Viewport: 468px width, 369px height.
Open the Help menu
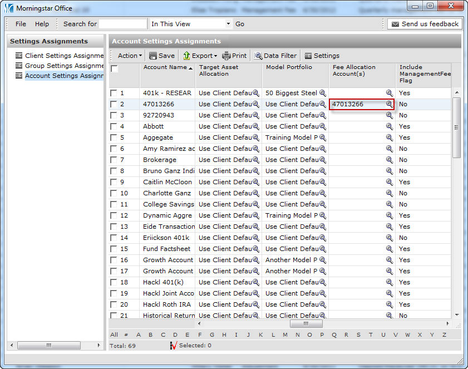click(42, 24)
